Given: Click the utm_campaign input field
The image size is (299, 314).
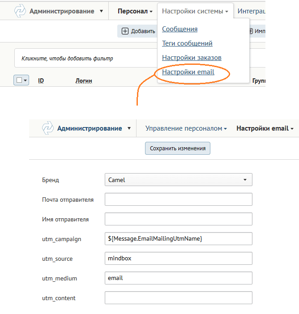Looking at the screenshot, I should coord(178,239).
